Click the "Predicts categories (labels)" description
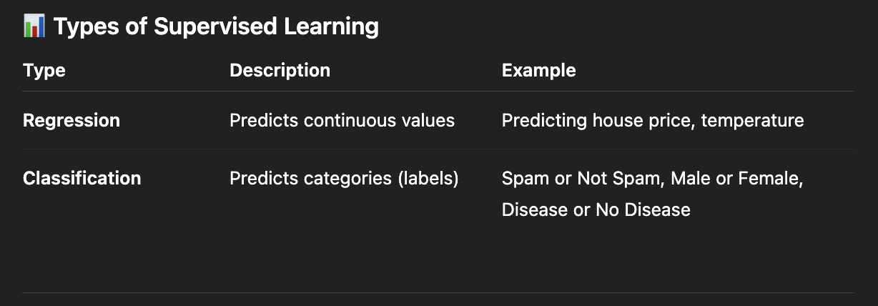The width and height of the screenshot is (878, 306). pyautogui.click(x=344, y=178)
